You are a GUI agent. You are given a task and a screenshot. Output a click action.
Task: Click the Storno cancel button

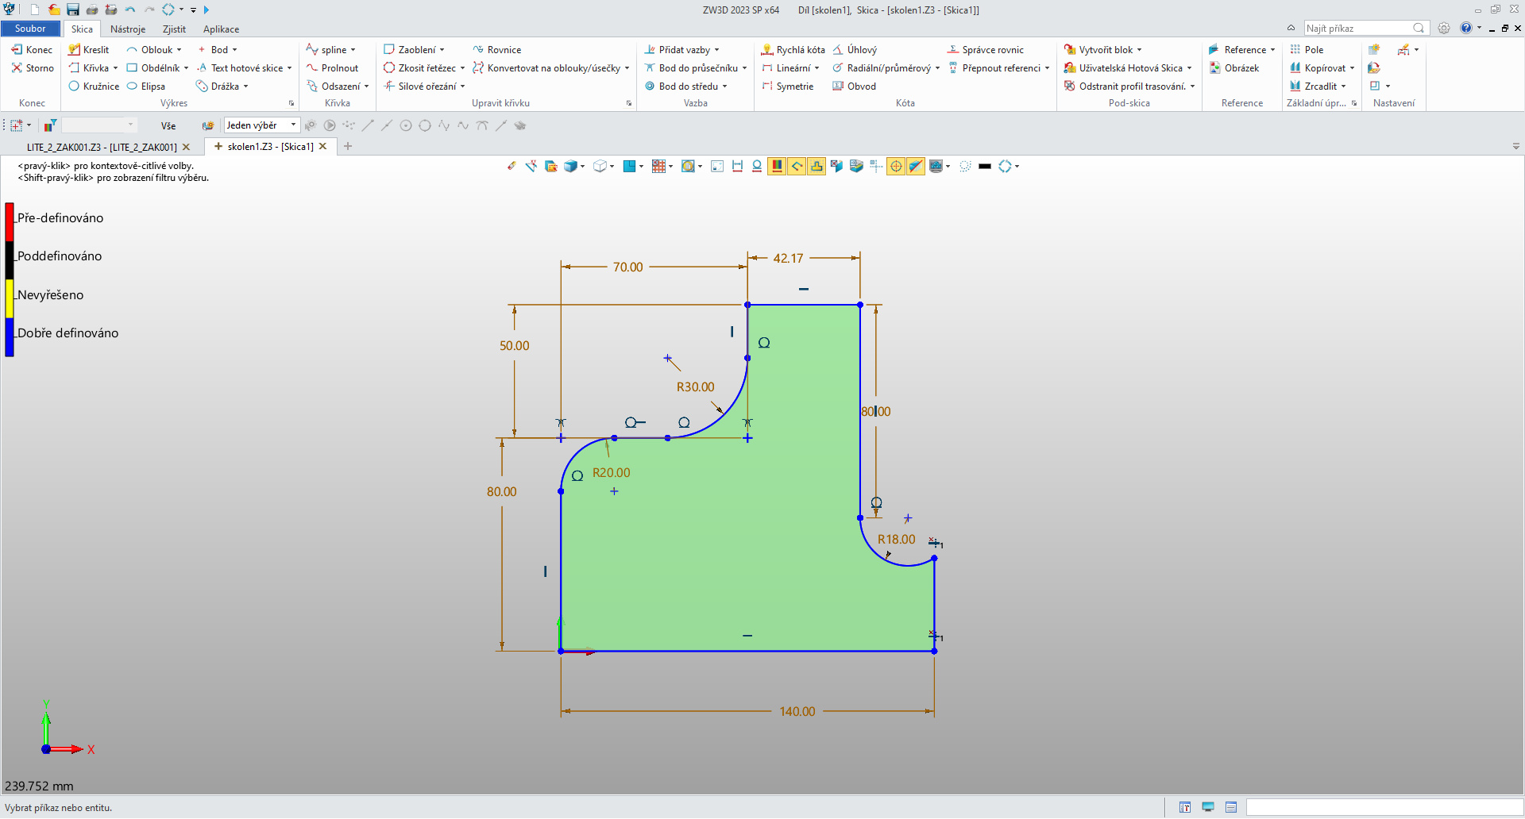[x=33, y=68]
